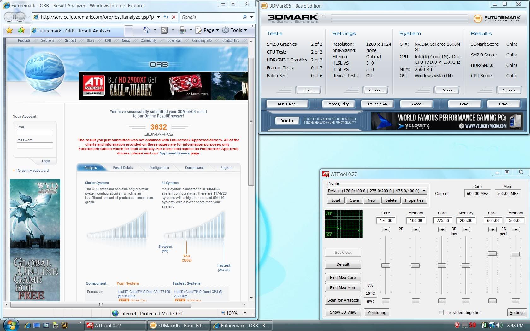
Task: Click the IE Forward arrow button
Action: pos(20,17)
